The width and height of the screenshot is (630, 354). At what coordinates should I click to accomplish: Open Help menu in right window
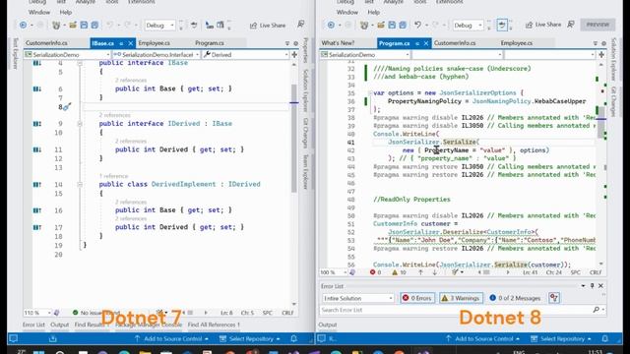point(373,12)
